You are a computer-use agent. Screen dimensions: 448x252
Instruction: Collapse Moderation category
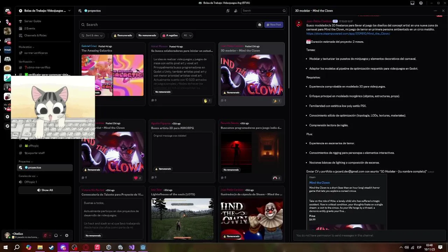coord(26,47)
